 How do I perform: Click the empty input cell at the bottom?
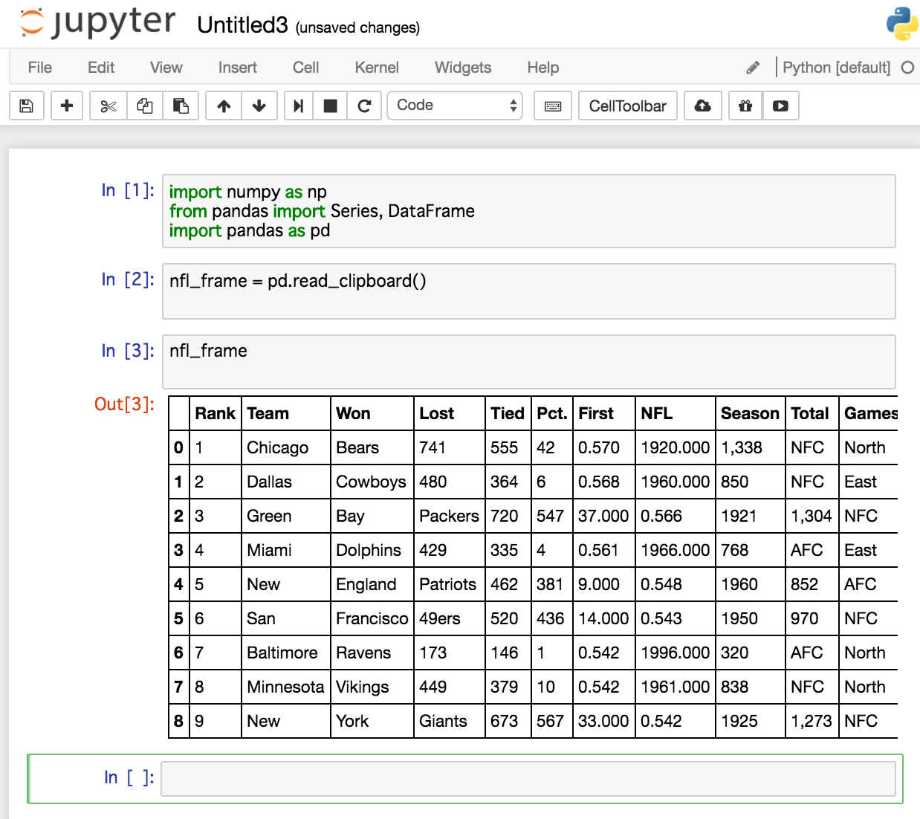[528, 778]
